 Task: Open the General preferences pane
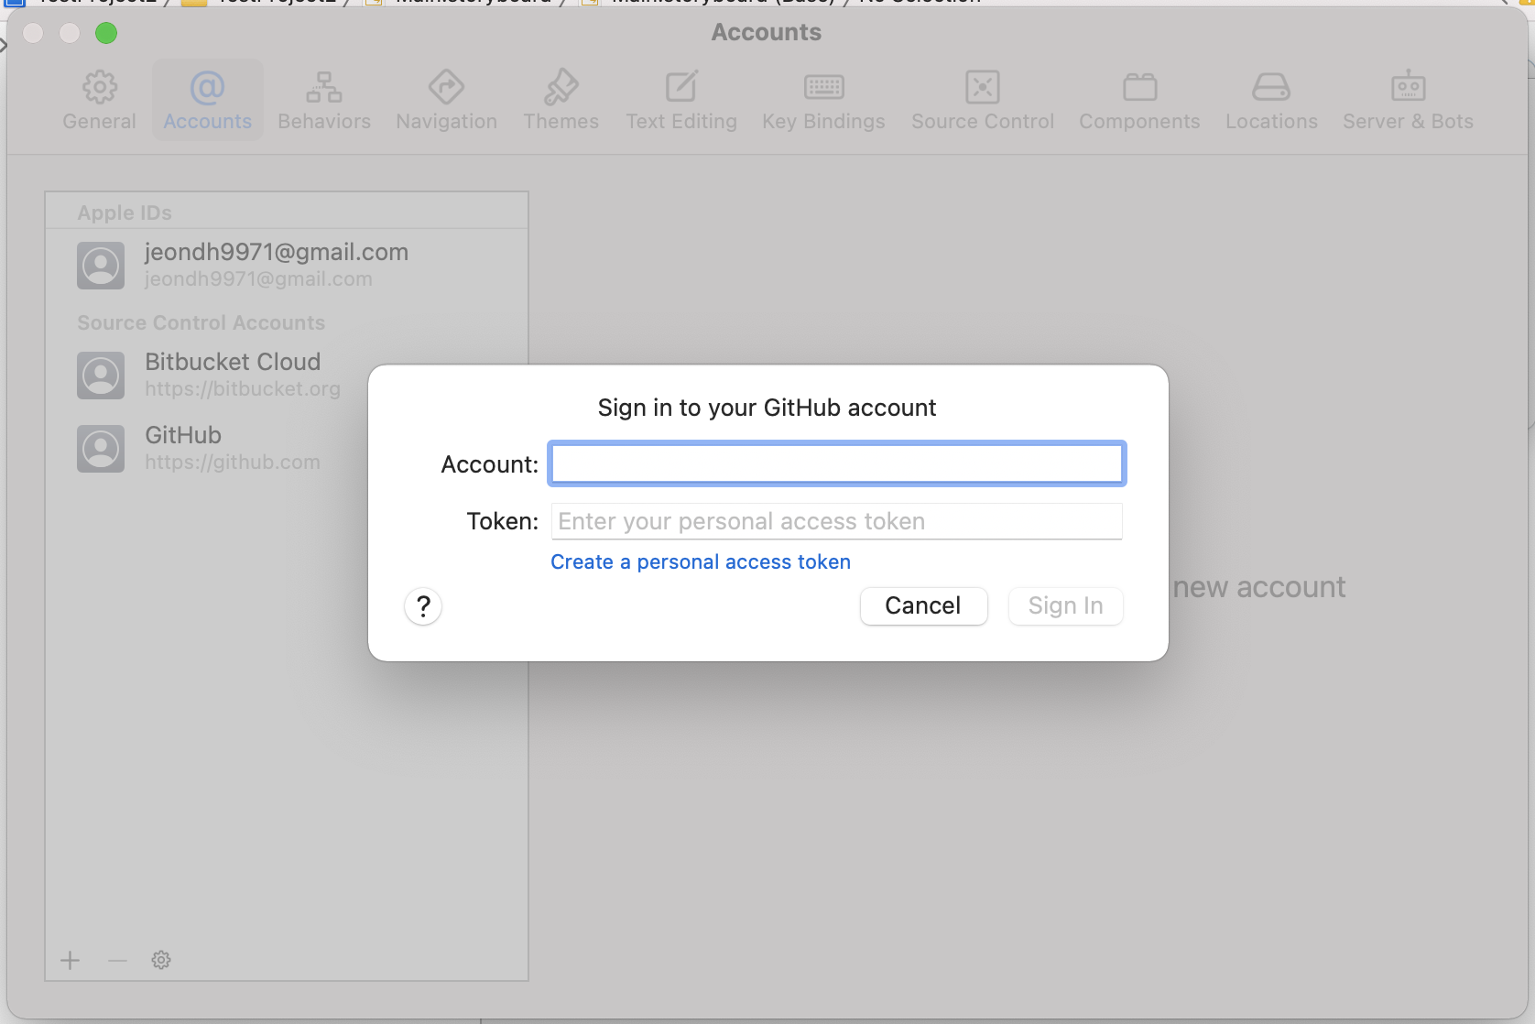[x=99, y=100]
